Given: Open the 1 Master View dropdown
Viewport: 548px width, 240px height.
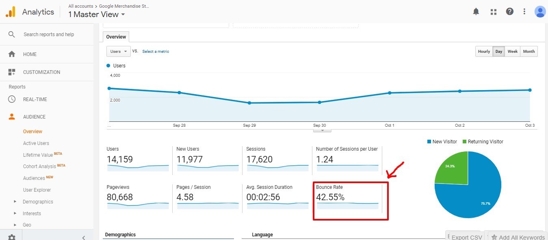Looking at the screenshot, I should pyautogui.click(x=97, y=15).
